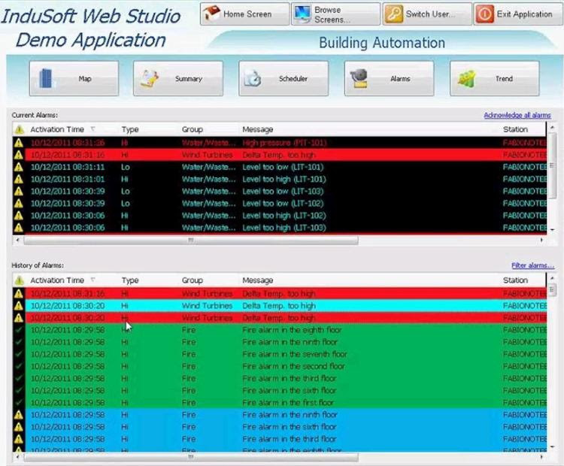Click warning icon of Level too high (LIT-103)
This screenshot has height=466, width=564.
point(19,228)
